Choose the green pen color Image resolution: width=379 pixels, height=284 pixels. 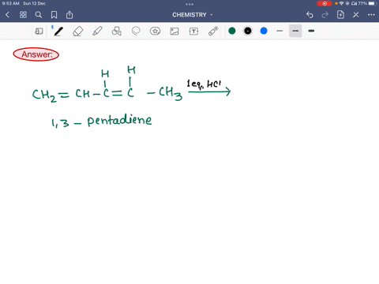point(232,31)
